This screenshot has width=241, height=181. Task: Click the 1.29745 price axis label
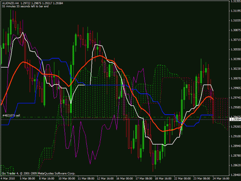235,98
